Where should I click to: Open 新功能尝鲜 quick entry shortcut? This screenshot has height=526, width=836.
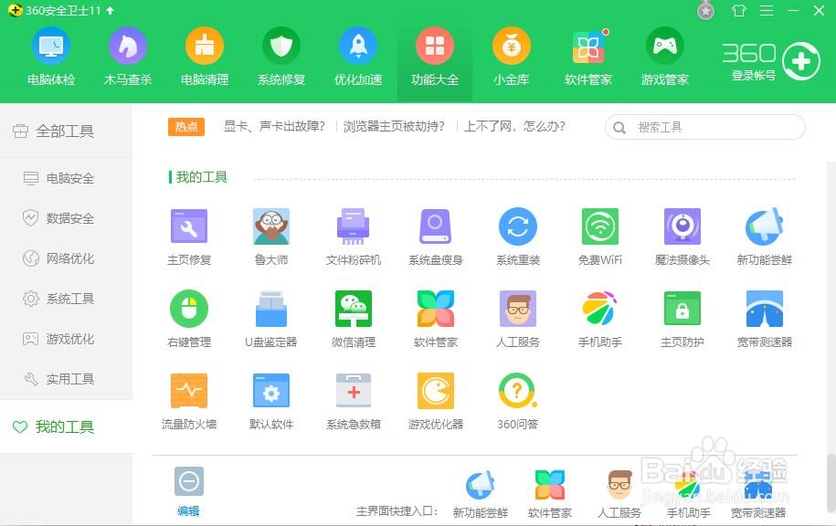(x=481, y=495)
